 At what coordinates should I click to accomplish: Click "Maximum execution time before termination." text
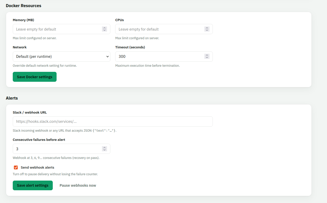148,65
